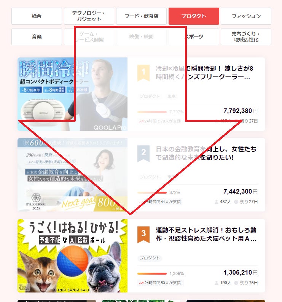Click the 1,306% funding progress bar
This screenshot has width=282, height=302.
[152, 273]
